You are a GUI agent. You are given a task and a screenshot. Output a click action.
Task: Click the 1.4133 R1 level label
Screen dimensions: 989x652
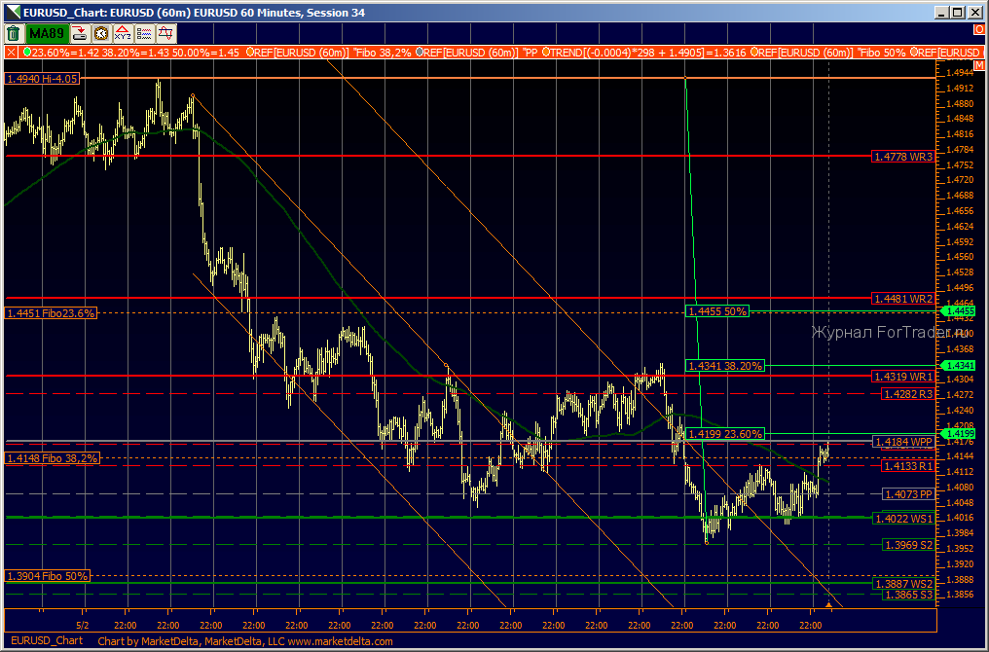coord(907,466)
